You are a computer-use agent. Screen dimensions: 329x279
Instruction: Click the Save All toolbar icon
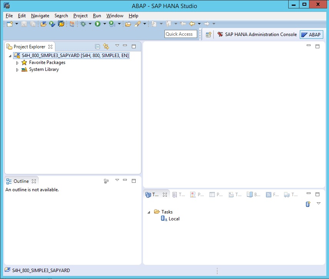[x=33, y=24]
